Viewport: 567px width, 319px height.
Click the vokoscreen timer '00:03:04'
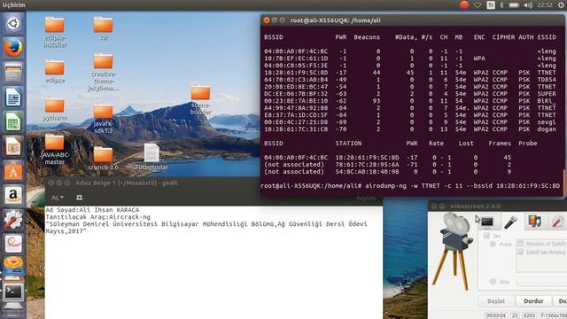(496, 315)
